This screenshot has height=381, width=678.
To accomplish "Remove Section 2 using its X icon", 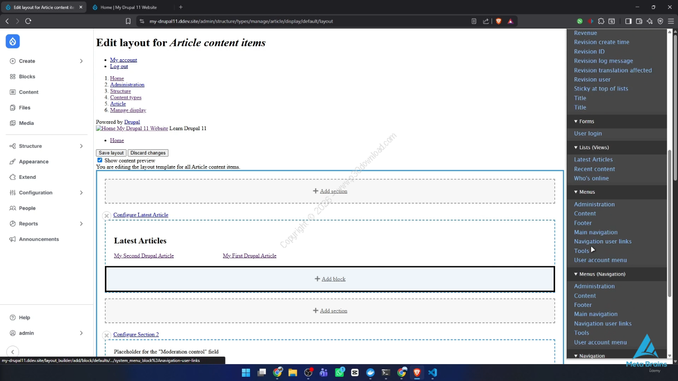I will [106, 335].
